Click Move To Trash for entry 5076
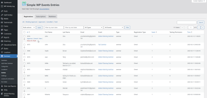The width and height of the screenshot is (207, 98). (x=32, y=41)
